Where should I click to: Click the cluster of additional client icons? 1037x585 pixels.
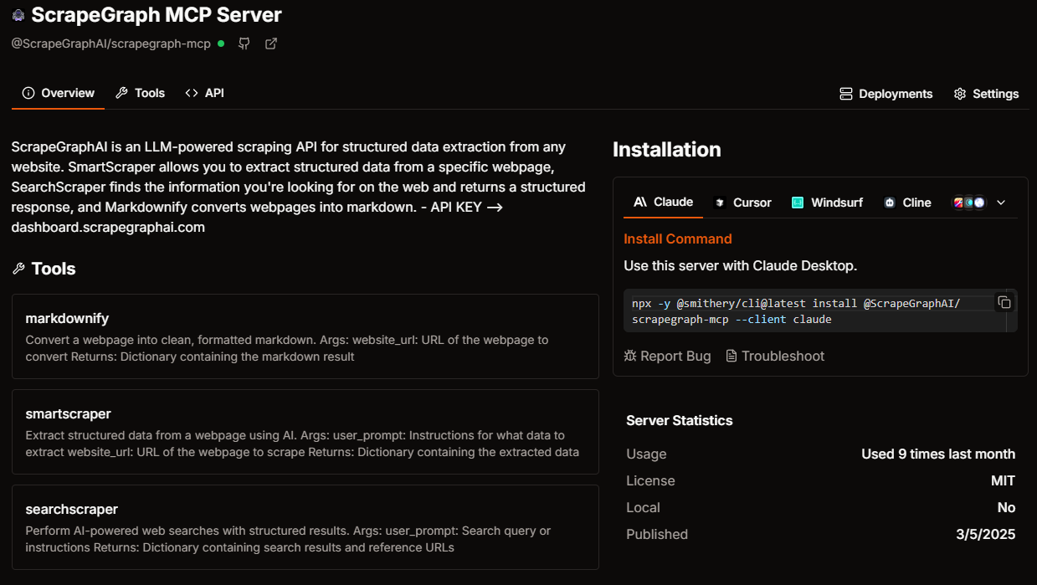968,203
